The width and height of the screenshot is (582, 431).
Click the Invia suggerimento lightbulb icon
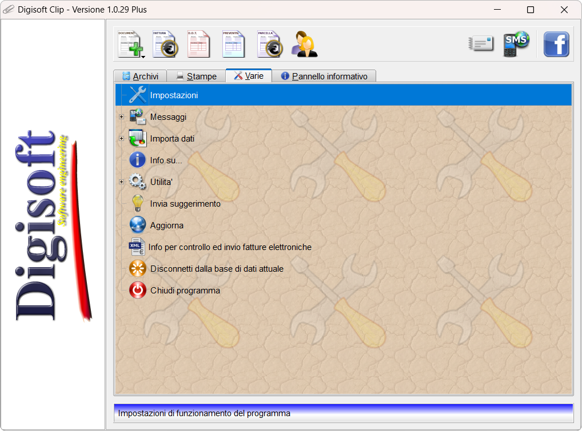pos(138,203)
